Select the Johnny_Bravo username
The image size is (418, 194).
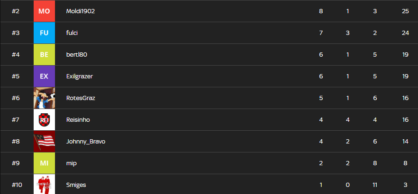click(x=85, y=141)
